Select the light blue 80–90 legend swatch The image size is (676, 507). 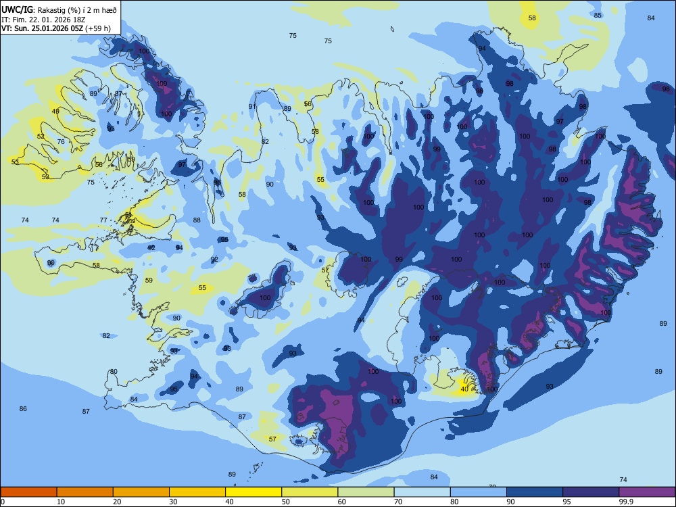click(479, 492)
